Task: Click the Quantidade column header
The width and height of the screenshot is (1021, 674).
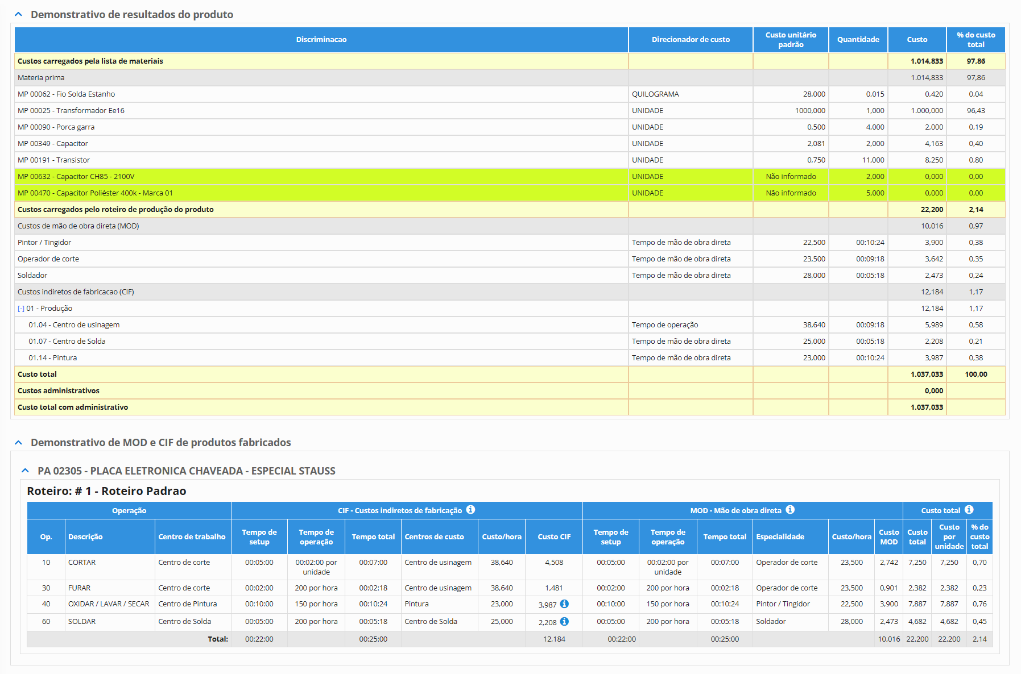Action: coord(858,40)
